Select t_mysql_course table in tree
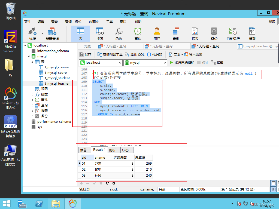Image resolution: width=279 pixels, height=209 pixels. [54, 67]
